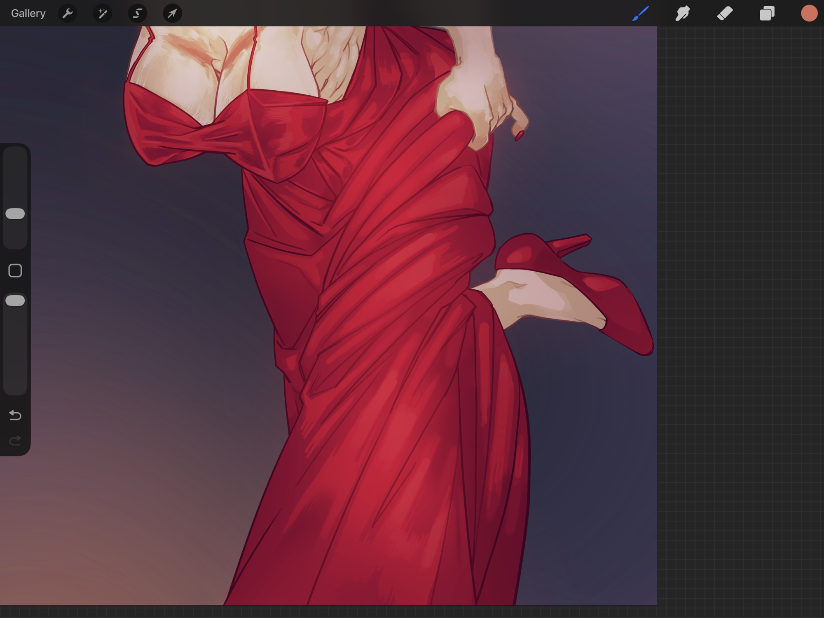
Task: Click the brush opacity slider handle
Action: click(15, 301)
